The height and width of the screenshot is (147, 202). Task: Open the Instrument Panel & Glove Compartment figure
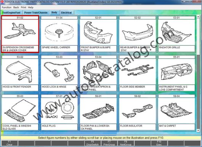click(176, 72)
